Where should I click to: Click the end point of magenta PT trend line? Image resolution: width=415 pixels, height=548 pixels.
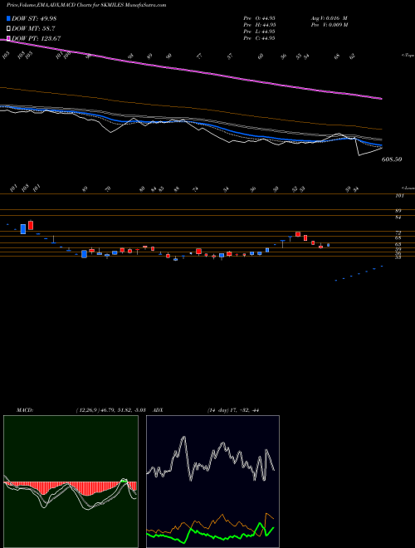click(x=382, y=99)
